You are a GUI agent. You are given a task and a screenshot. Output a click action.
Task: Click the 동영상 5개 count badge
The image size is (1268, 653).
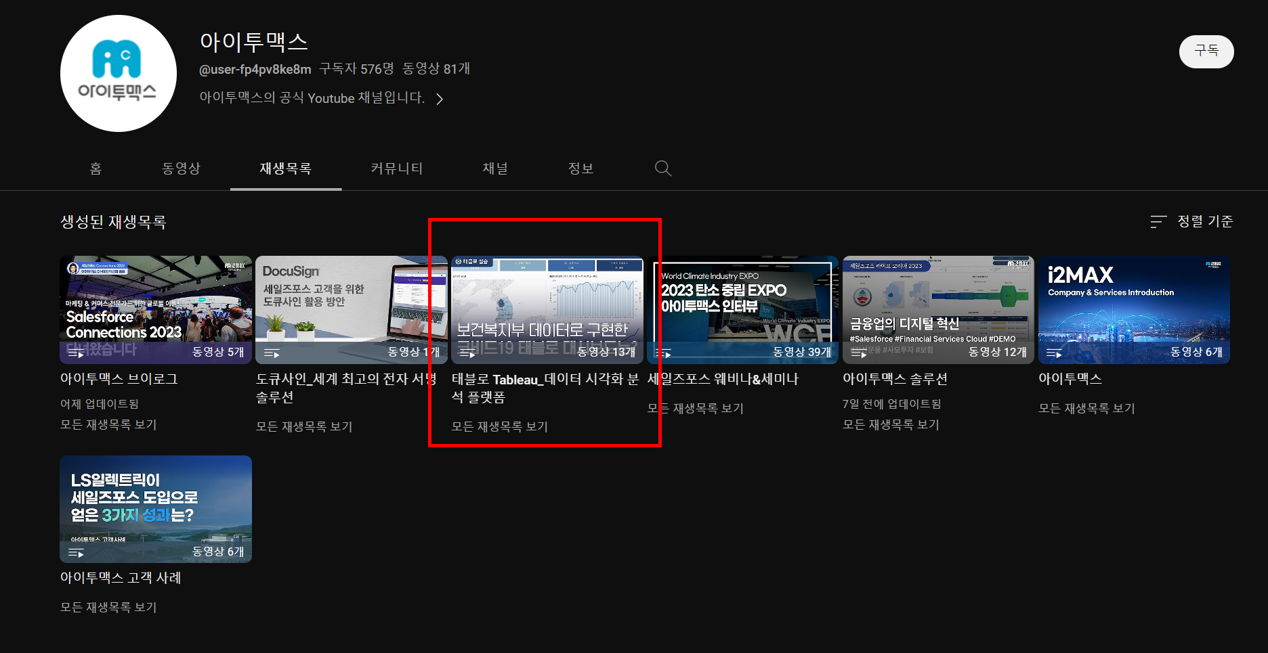tap(218, 352)
